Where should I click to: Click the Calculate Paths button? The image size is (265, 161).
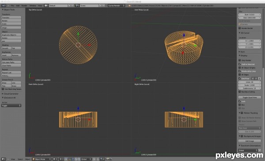[11, 62]
